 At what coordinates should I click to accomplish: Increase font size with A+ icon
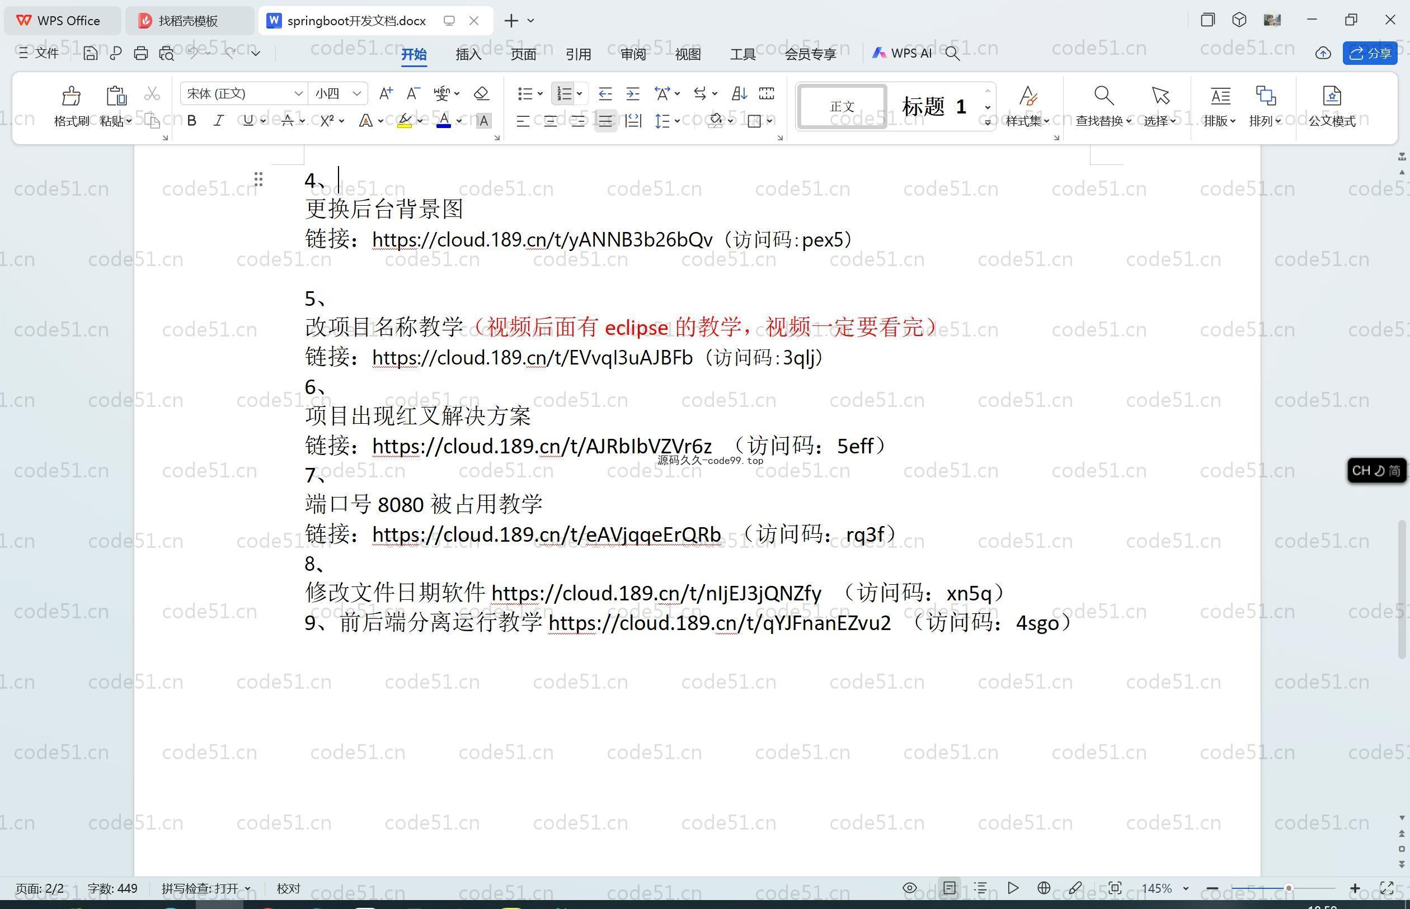point(386,93)
